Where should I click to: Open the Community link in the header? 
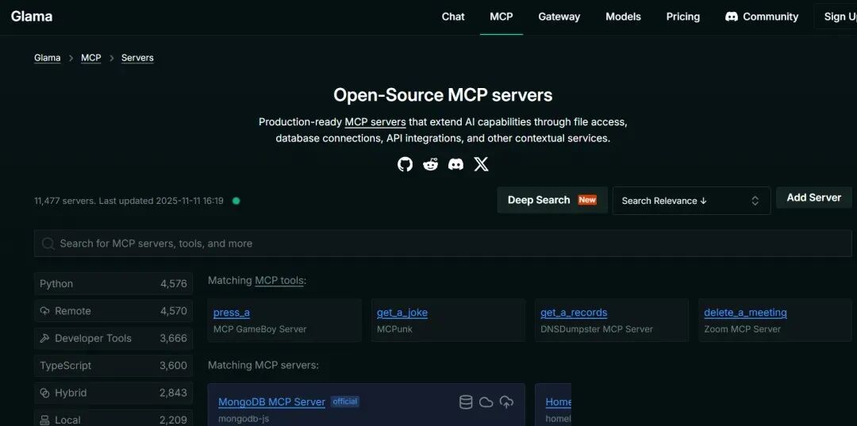point(761,17)
